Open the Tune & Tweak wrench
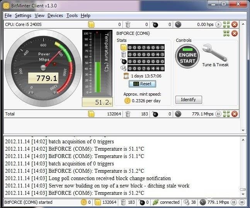 click(215, 53)
